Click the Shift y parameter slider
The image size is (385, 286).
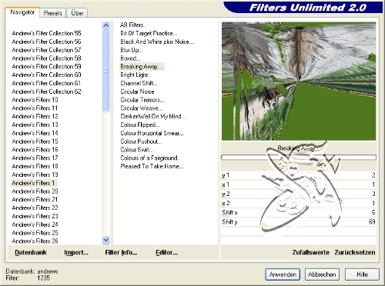(299, 221)
